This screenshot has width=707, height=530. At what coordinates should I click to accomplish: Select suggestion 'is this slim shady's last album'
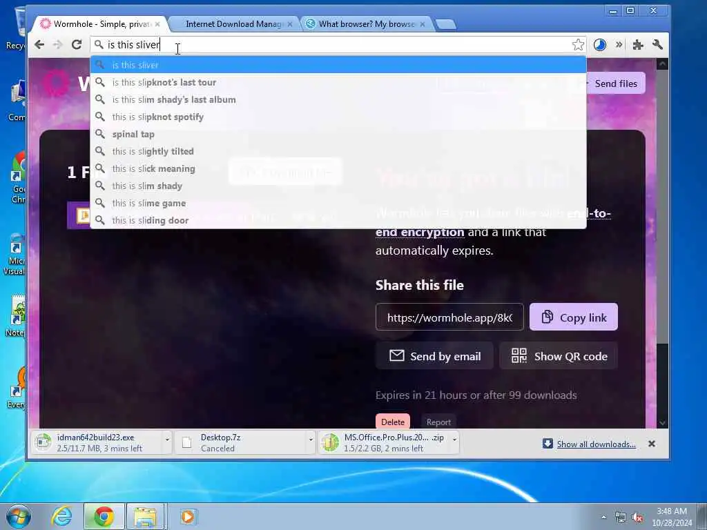click(338, 99)
